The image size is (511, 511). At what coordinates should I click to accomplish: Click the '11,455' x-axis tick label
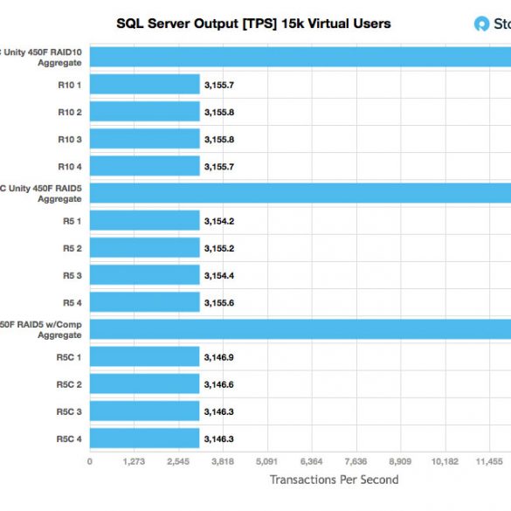point(489,461)
